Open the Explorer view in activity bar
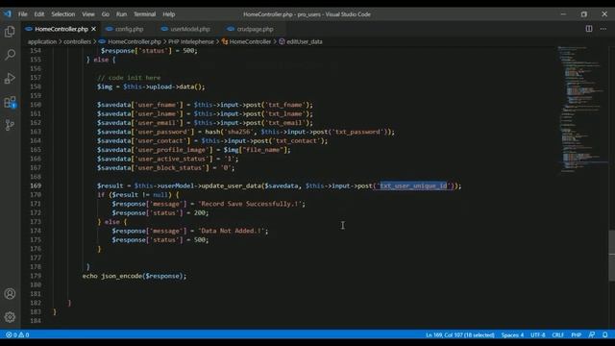Screen dimensions: 615x346 pyautogui.click(x=10, y=32)
